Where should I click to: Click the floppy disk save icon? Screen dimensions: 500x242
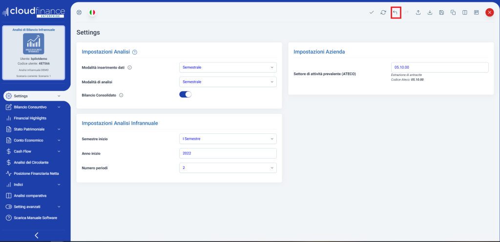click(x=441, y=12)
